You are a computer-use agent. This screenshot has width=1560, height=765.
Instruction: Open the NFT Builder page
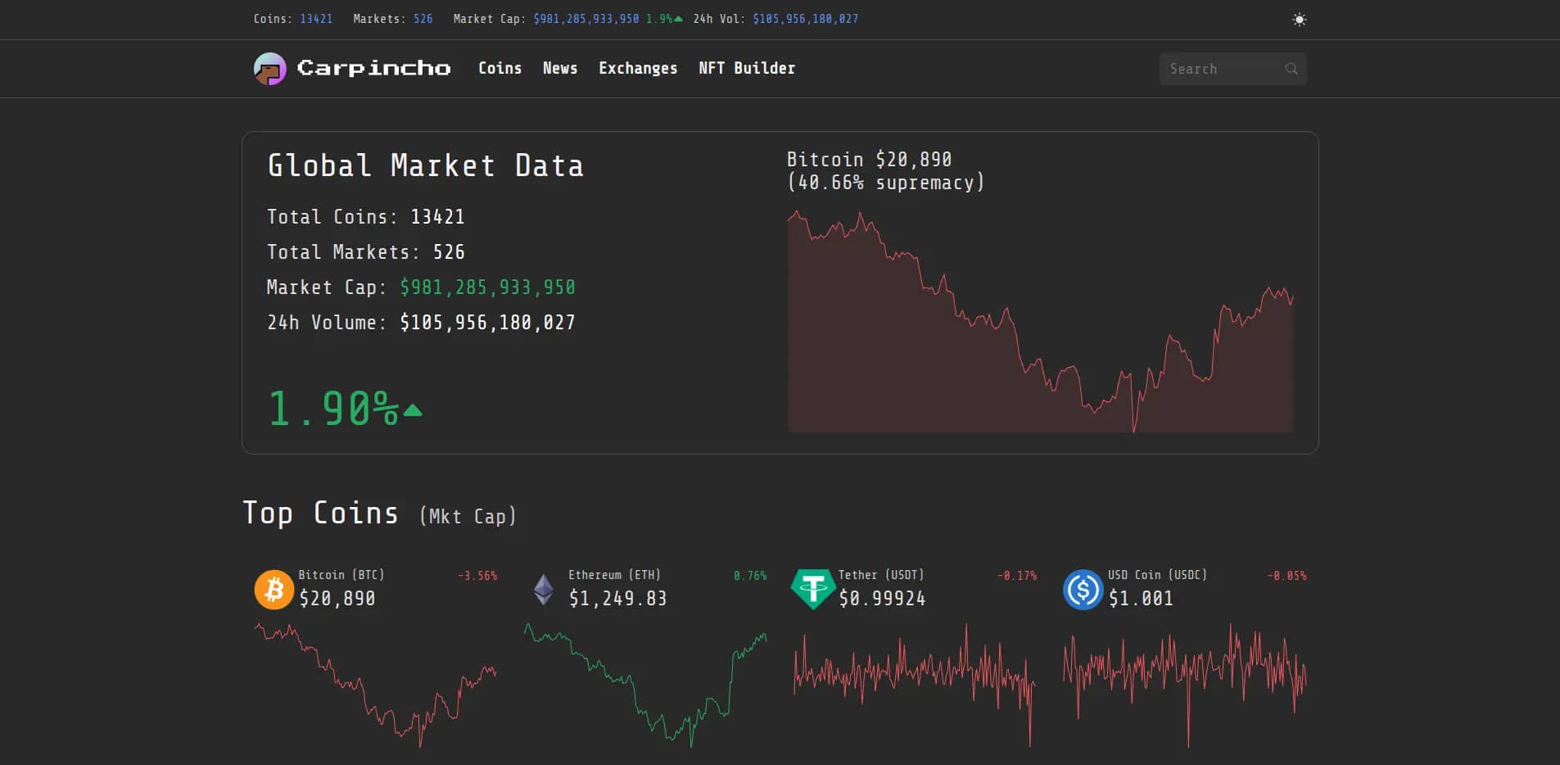click(747, 69)
